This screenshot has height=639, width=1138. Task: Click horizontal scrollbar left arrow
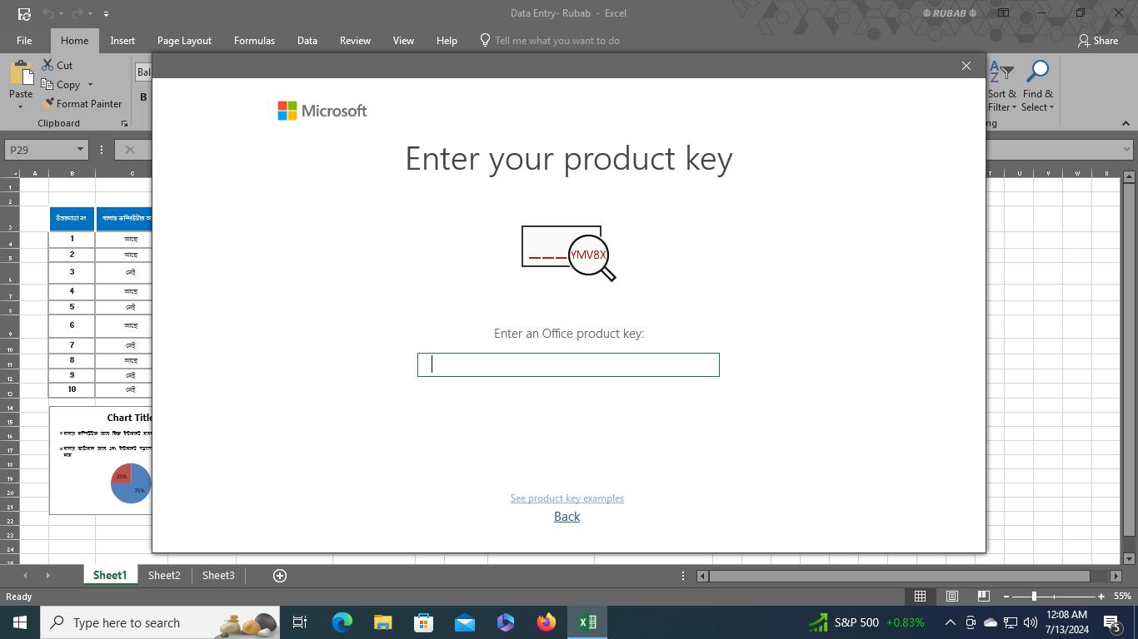[702, 576]
